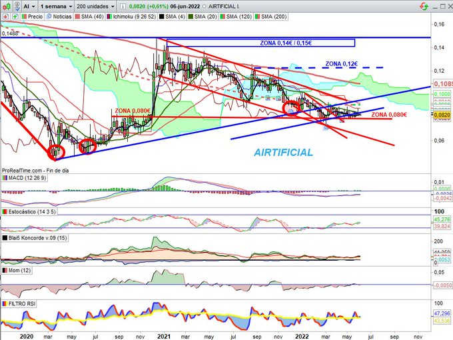Click the 45,276 Estocástico value

442,219
